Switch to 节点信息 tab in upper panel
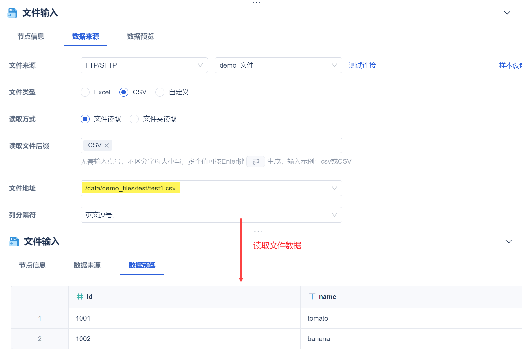Screen dimensions: 522x349 point(31,36)
